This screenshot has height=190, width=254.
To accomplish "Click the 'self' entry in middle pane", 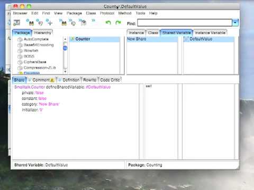I will tap(149, 86).
